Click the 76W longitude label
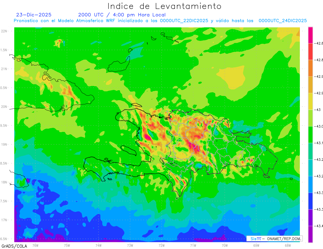Image resolution: width=323 pixels, height=249 pixels. [x=35, y=245]
